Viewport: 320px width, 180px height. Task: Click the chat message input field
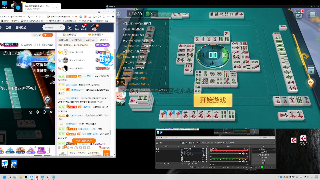(x=85, y=154)
